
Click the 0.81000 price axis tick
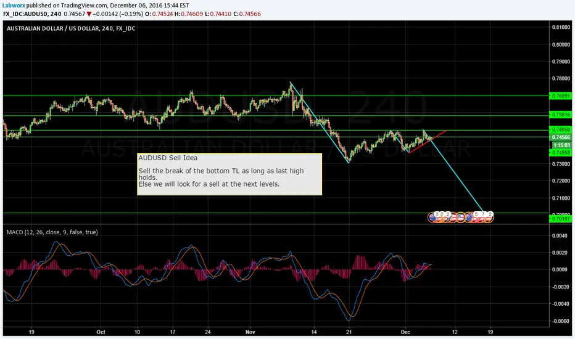click(561, 28)
